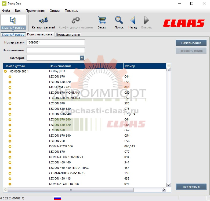Expand the LEXION 630-620 C63 row
Viewport: 210px width, 201px height.
coord(10,125)
